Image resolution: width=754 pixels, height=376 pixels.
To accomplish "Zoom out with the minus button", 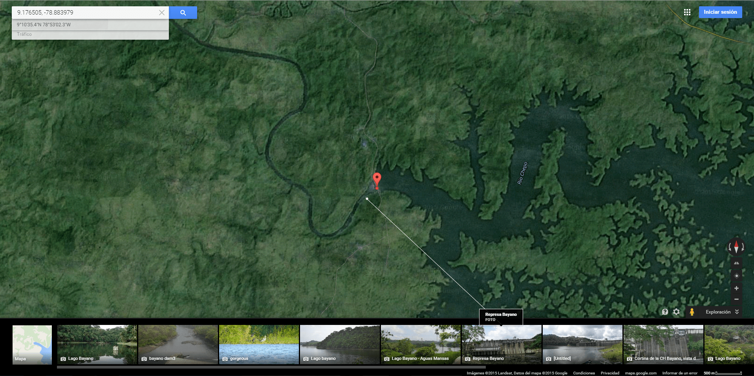I will click(x=736, y=299).
